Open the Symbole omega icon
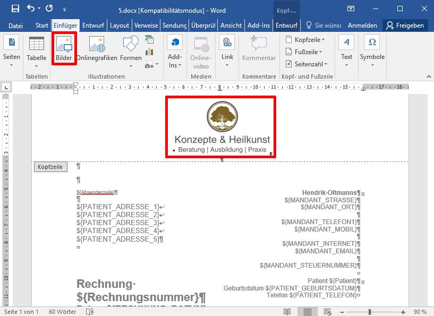The height and width of the screenshot is (316, 434). pyautogui.click(x=372, y=49)
